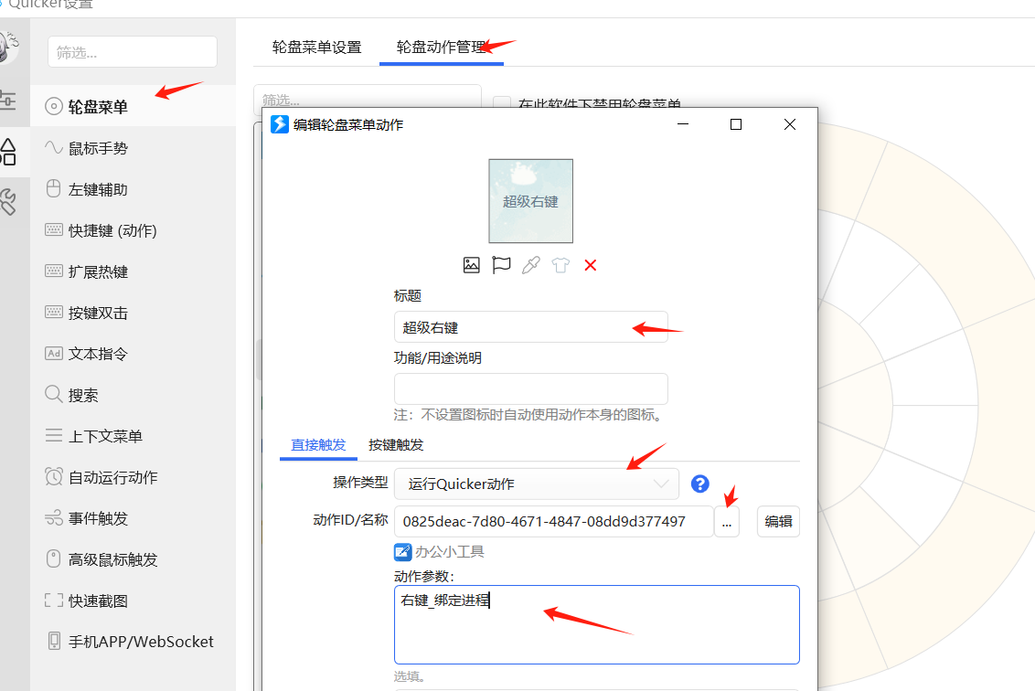Click the 编辑 button
Screen dimensions: 1035x691
pos(778,521)
